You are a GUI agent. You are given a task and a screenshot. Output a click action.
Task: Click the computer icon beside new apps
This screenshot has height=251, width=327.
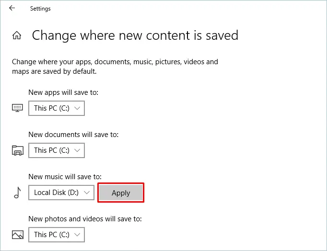[x=18, y=108]
